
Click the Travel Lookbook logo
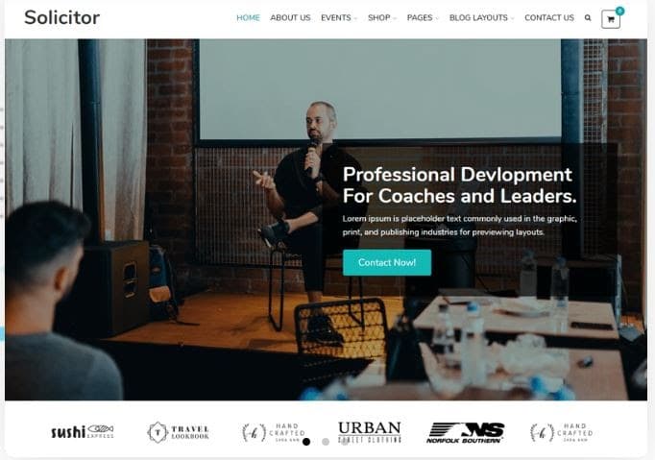[x=179, y=432]
